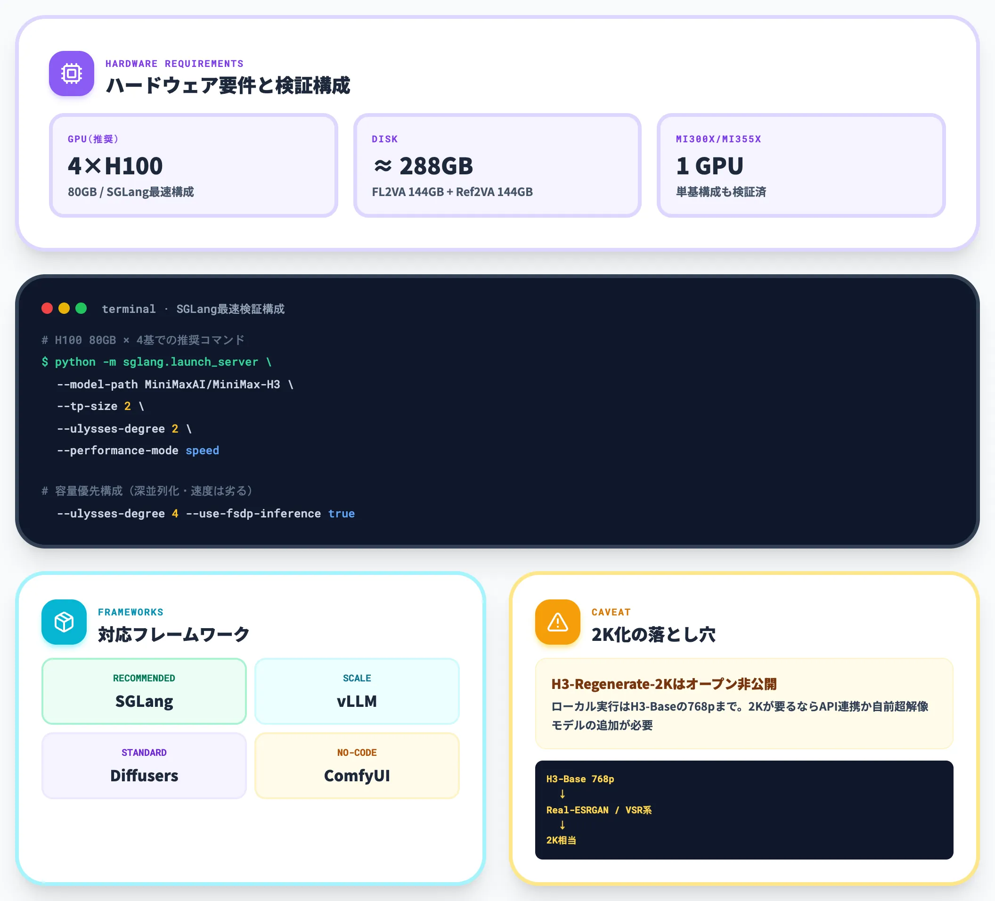Click the orange warning triangle icon
995x901 pixels.
(x=558, y=622)
